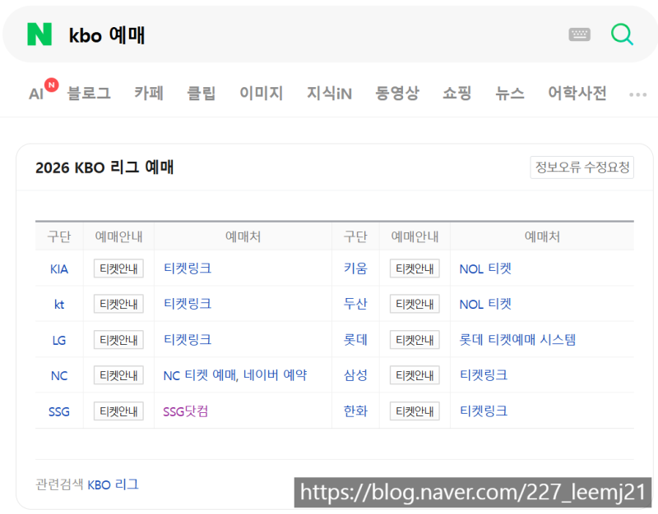658x514 pixels.
Task: Switch to the 블로그 tab
Action: point(89,93)
